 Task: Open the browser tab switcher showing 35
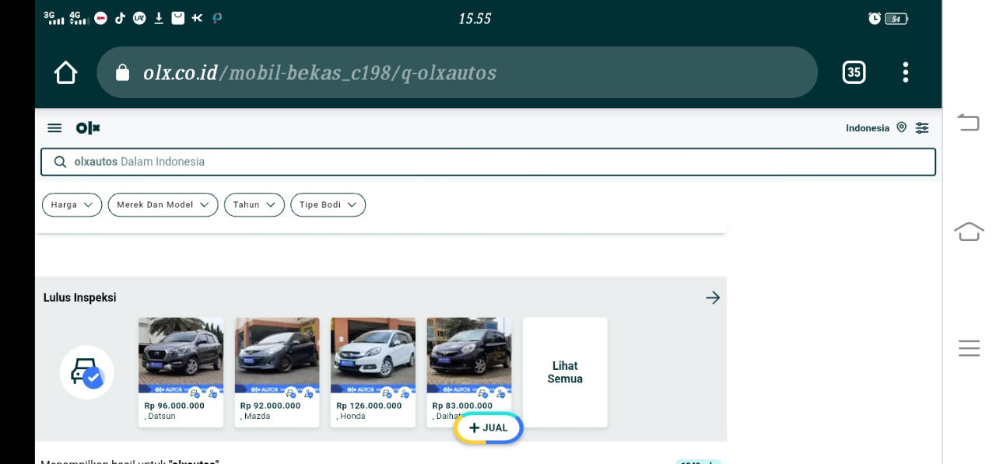[854, 72]
